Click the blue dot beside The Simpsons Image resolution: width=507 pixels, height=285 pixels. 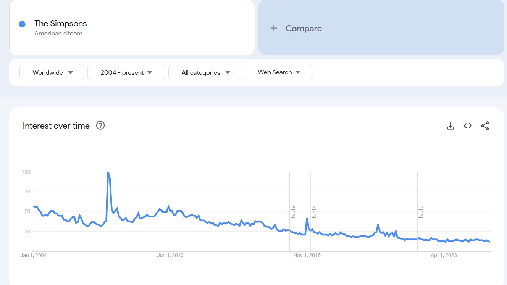tap(22, 24)
